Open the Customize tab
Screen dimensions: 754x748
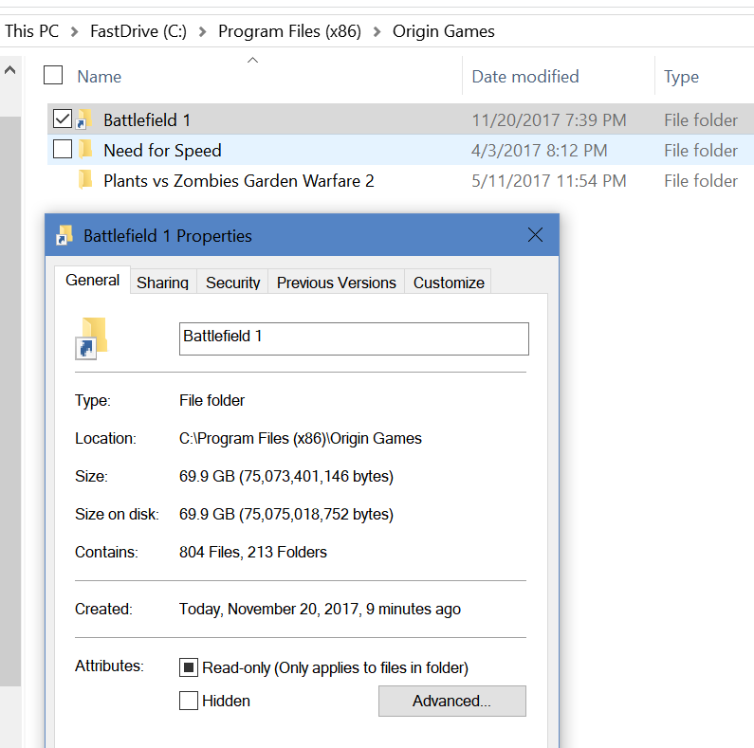[449, 283]
